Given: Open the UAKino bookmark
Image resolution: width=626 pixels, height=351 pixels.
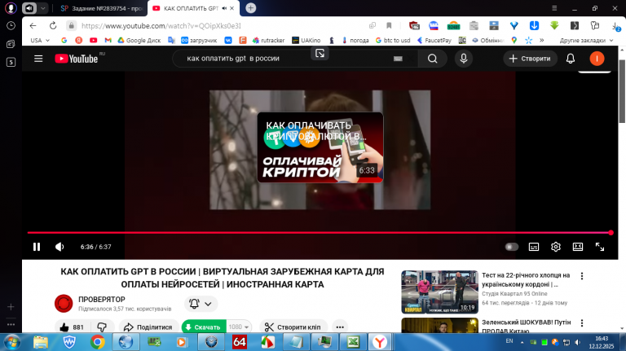Looking at the screenshot, I should coord(306,40).
